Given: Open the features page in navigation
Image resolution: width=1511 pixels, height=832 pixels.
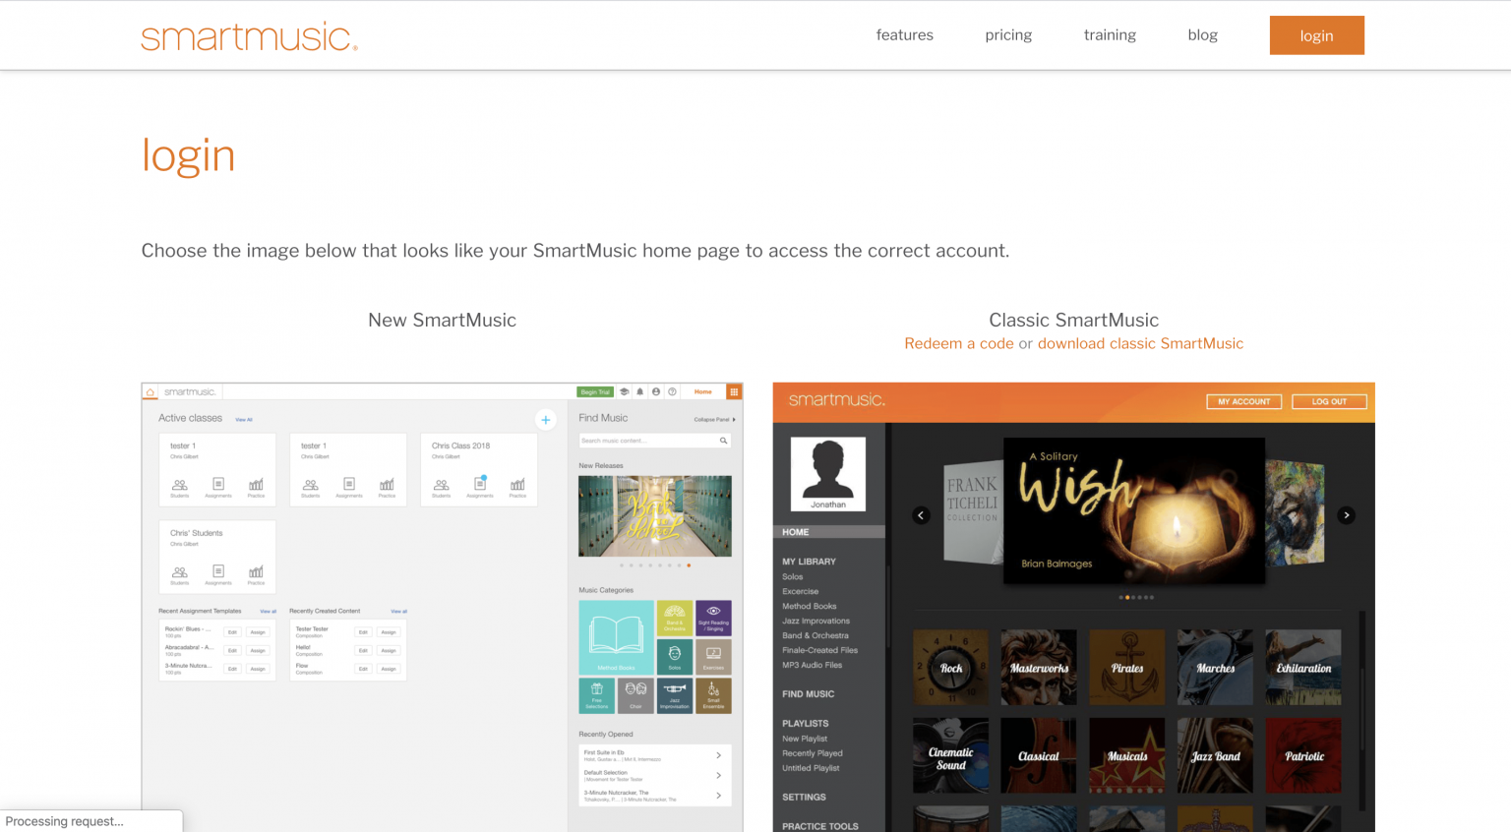Looking at the screenshot, I should point(904,34).
